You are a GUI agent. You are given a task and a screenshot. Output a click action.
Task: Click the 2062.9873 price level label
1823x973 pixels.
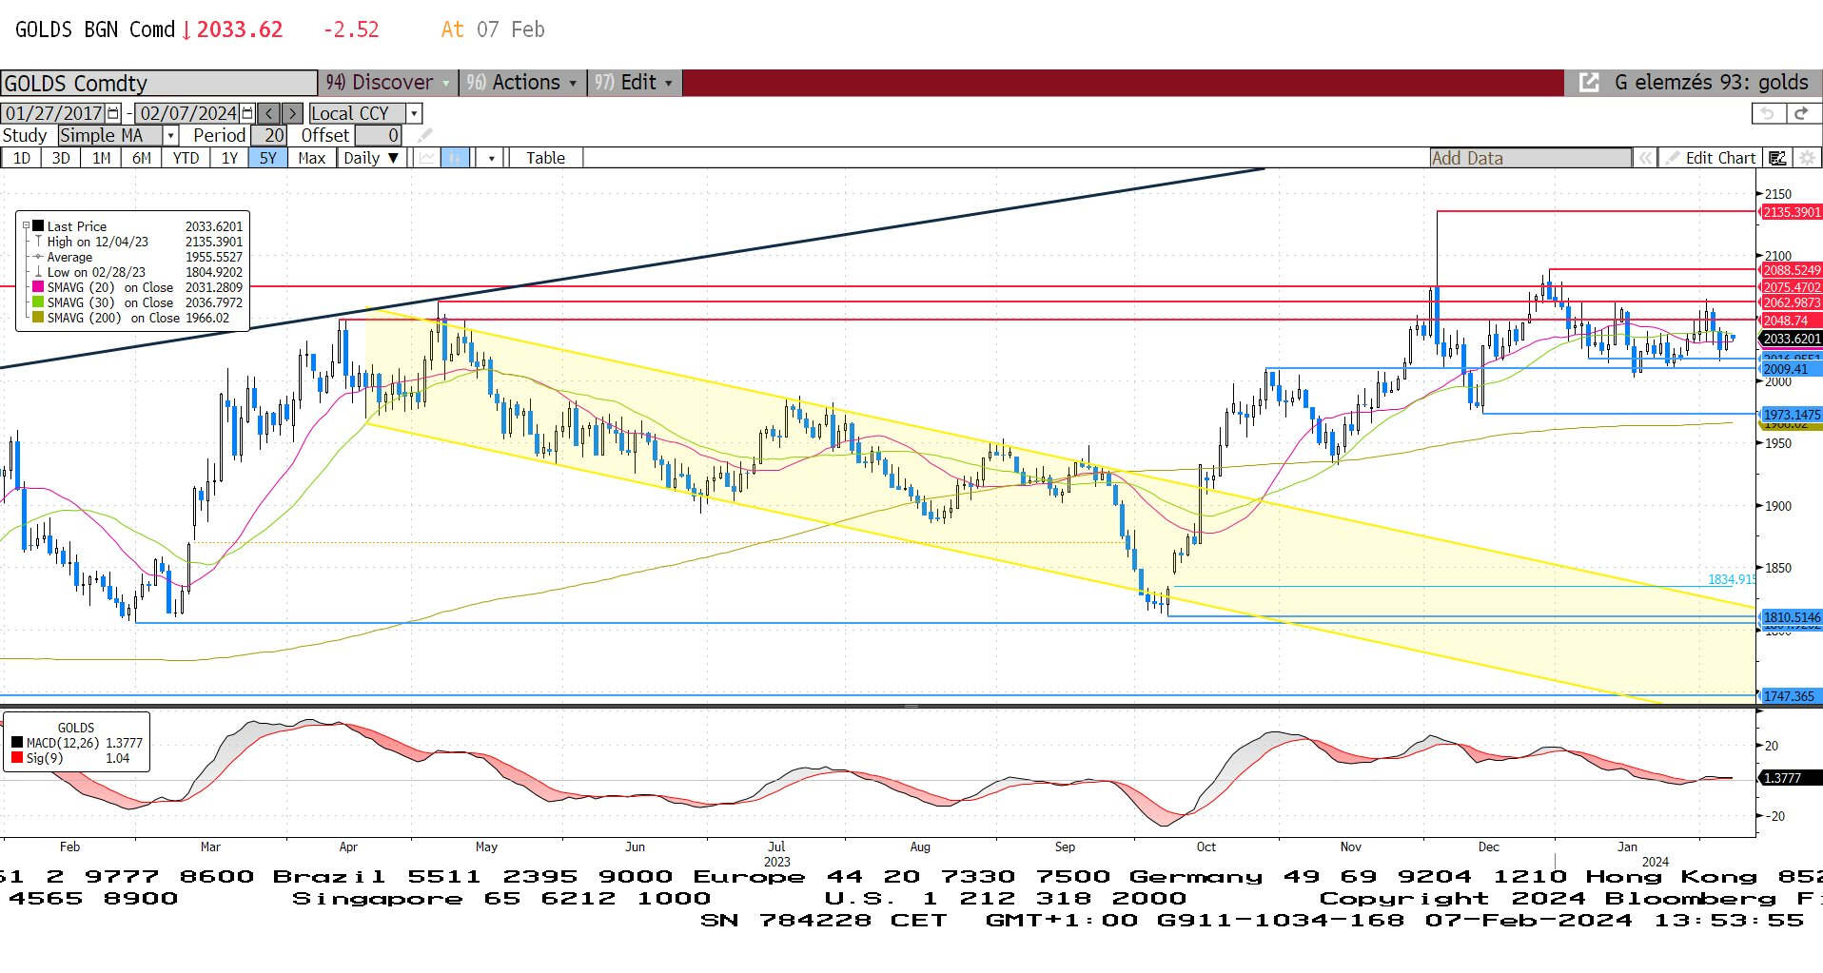click(1792, 302)
